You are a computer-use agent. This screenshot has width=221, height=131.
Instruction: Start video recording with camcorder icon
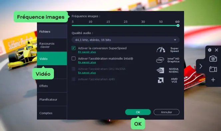tap(213, 69)
